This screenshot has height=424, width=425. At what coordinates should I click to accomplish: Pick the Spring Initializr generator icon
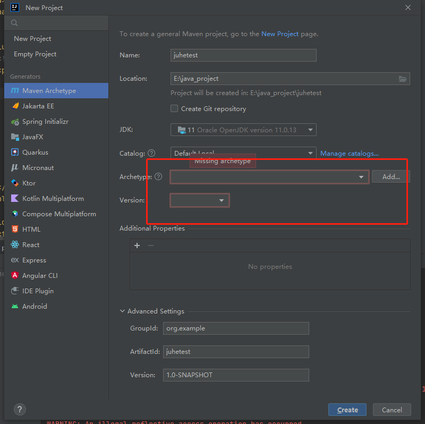point(15,122)
